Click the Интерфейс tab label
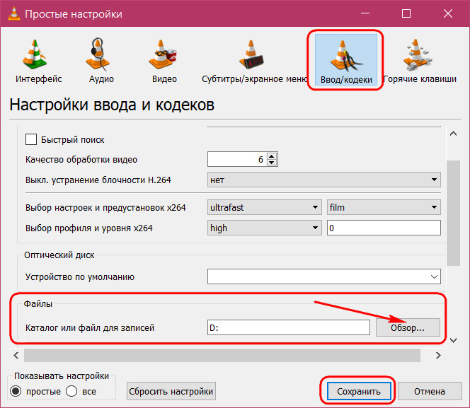This screenshot has height=408, width=470. pos(39,79)
